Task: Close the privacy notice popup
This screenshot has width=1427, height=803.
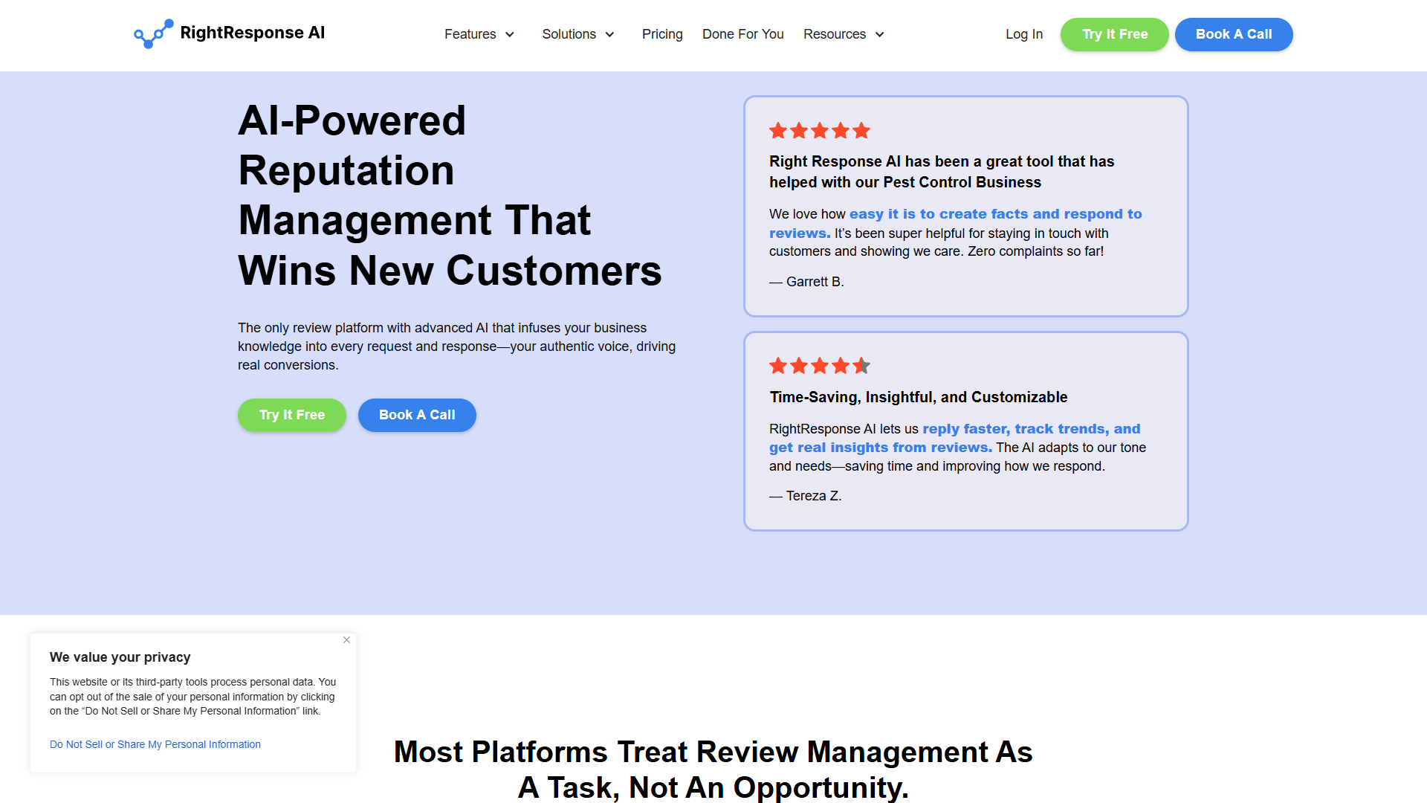Action: [x=346, y=640]
